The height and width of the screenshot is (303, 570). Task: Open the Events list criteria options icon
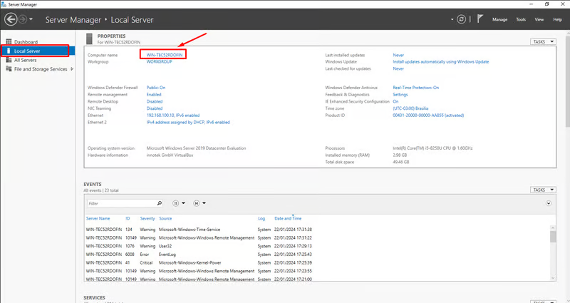(176, 203)
